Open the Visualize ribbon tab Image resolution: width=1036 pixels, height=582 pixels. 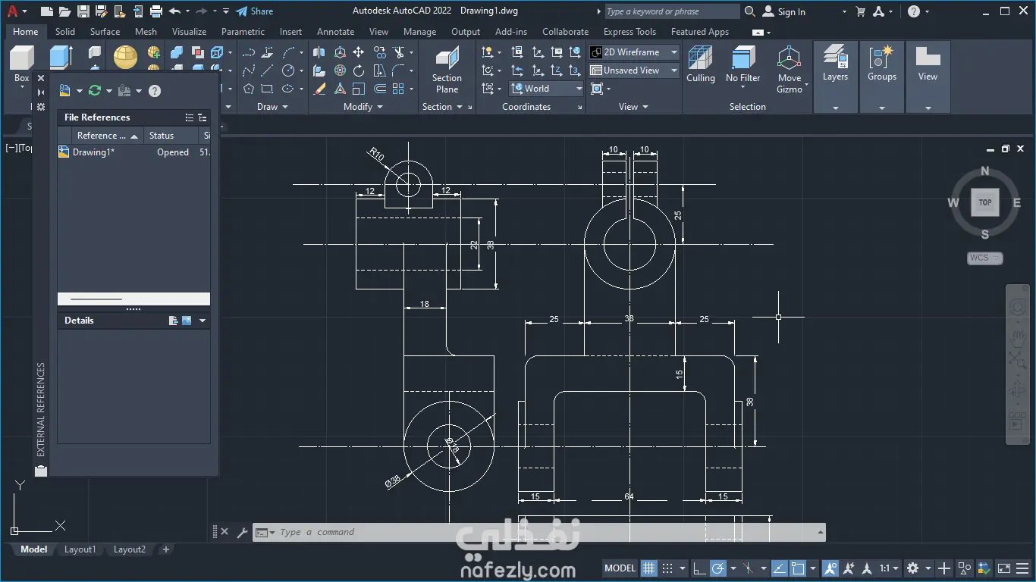coord(189,32)
